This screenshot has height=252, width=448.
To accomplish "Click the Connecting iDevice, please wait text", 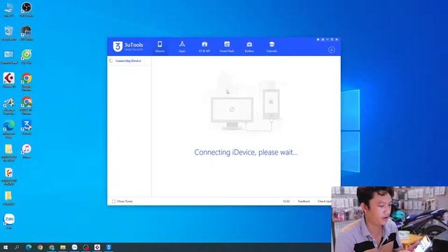I will pos(246,153).
